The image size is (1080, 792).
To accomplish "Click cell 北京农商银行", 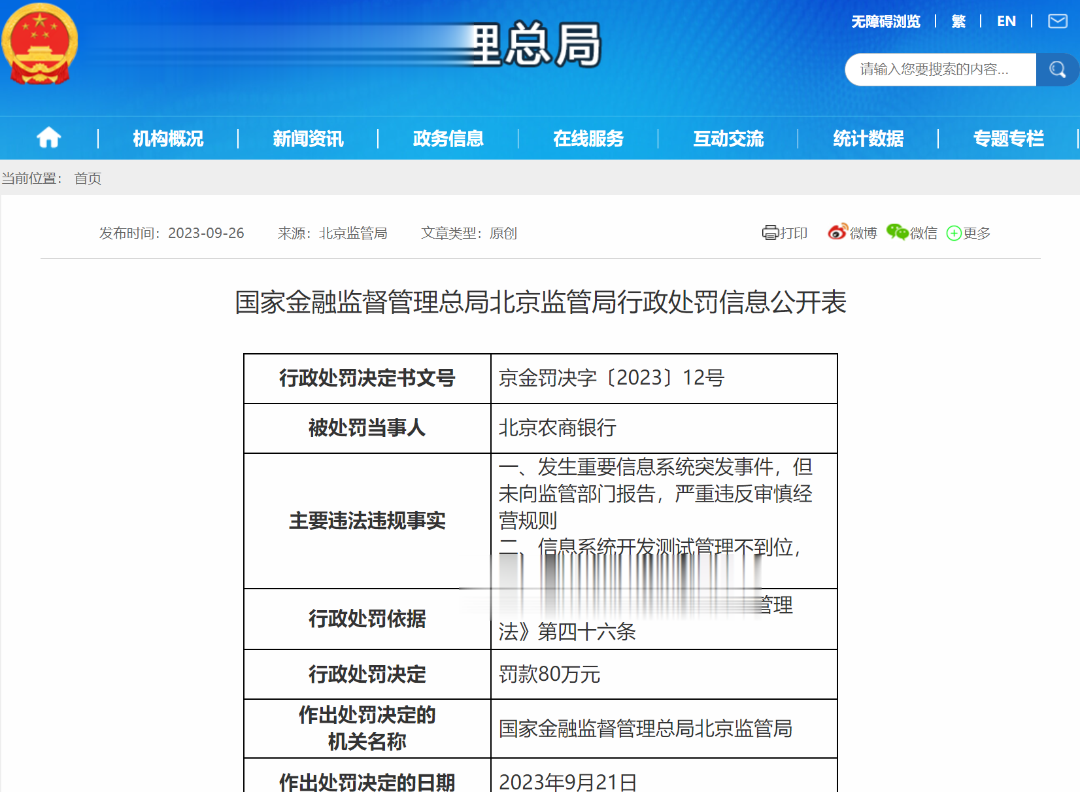I will coord(664,428).
